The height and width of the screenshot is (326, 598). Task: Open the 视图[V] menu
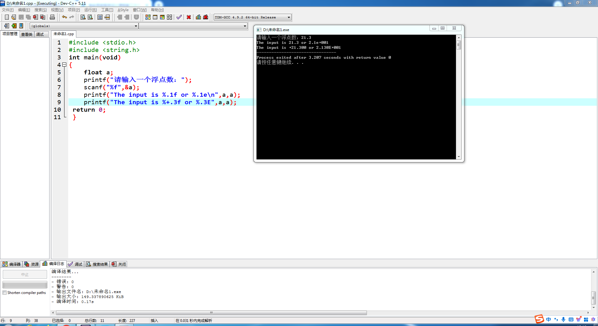click(x=57, y=10)
